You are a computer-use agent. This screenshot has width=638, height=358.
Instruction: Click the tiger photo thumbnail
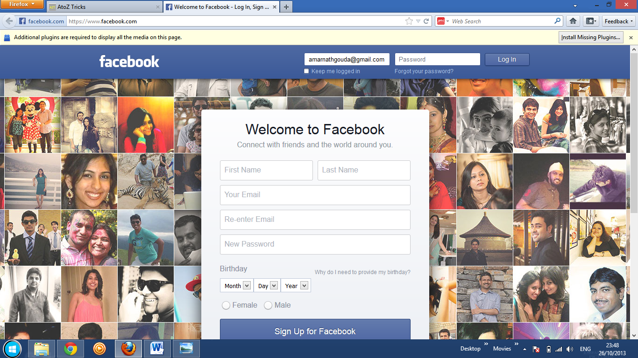coord(145,181)
